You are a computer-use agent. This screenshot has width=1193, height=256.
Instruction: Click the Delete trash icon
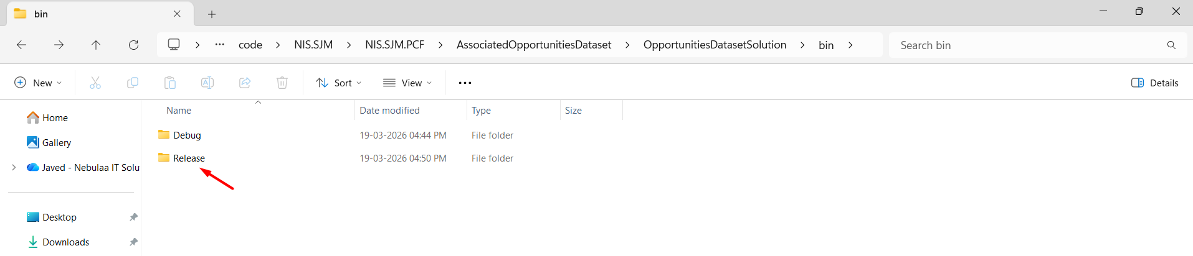282,83
